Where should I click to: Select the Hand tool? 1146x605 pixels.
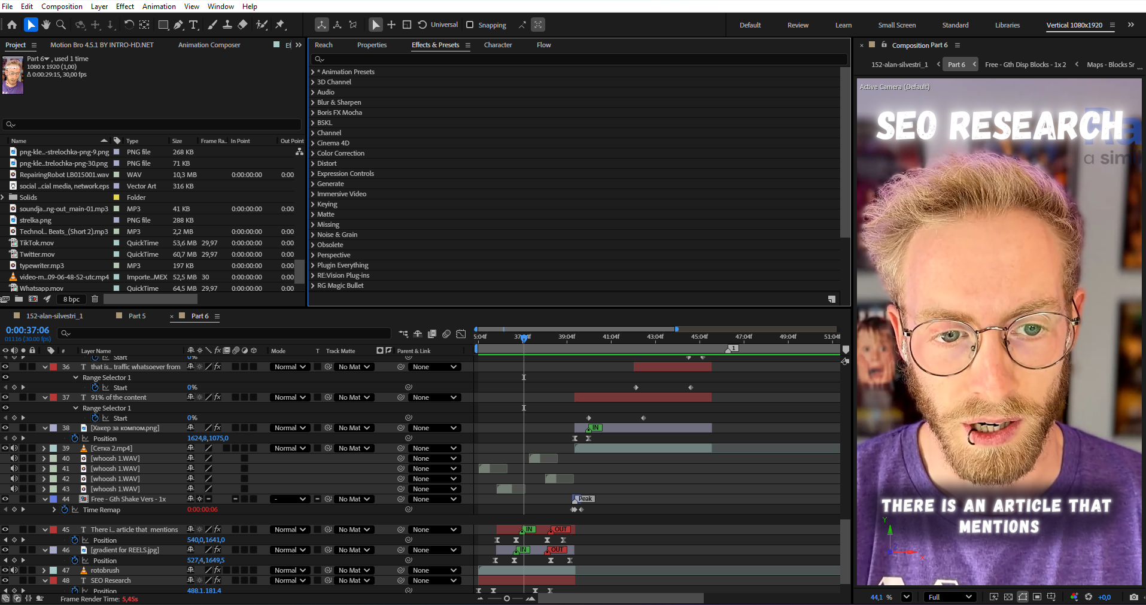tap(45, 25)
